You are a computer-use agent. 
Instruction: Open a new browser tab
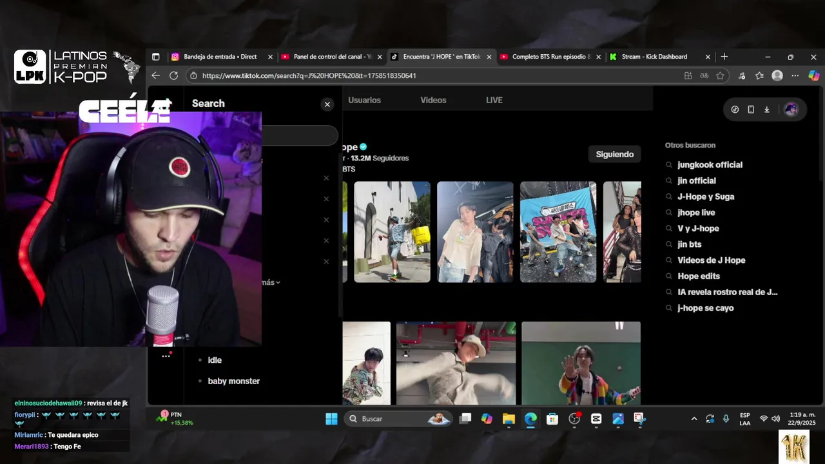(724, 57)
